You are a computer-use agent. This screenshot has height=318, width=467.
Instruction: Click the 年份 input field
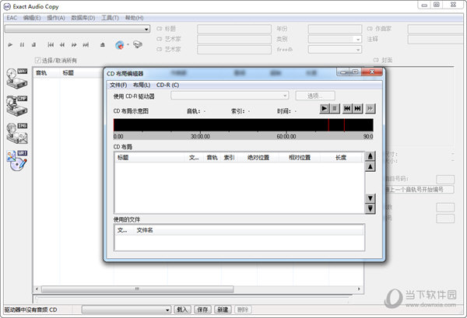335,29
